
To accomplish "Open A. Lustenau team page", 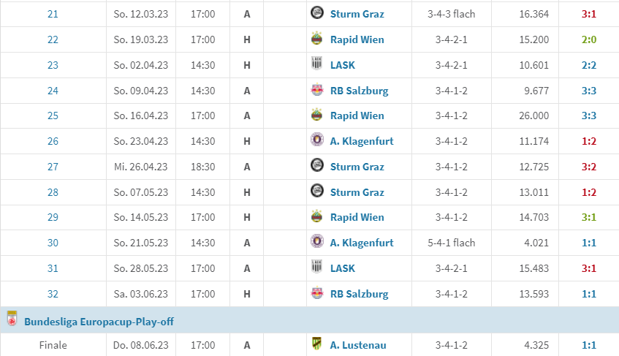I will (358, 345).
